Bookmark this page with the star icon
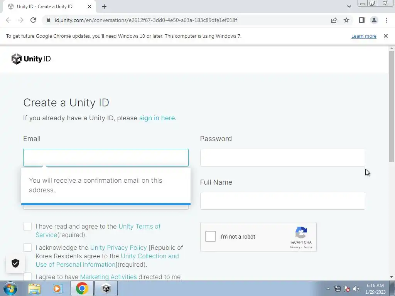The width and height of the screenshot is (395, 296). point(346,20)
